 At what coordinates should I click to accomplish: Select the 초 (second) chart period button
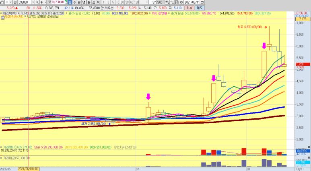pos(94,2)
